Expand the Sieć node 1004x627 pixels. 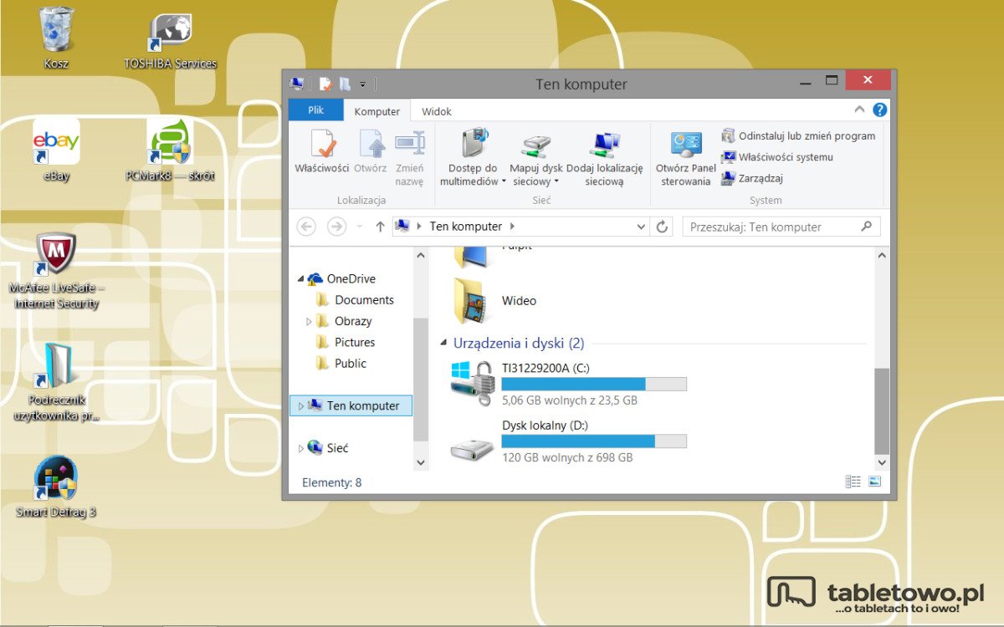click(301, 449)
